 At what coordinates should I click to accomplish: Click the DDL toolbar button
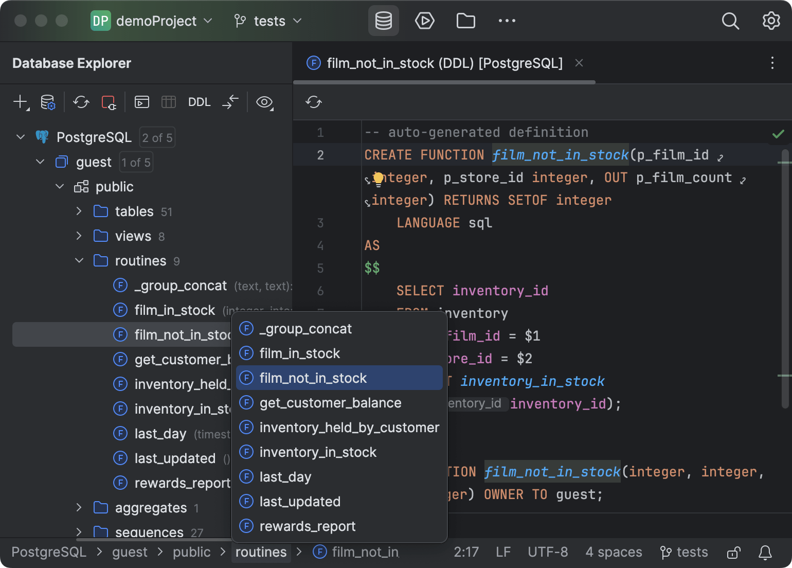coord(199,101)
